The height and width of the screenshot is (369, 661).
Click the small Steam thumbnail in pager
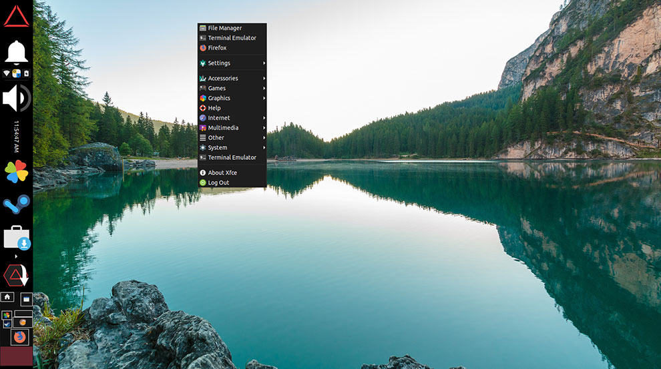pyautogui.click(x=7, y=324)
